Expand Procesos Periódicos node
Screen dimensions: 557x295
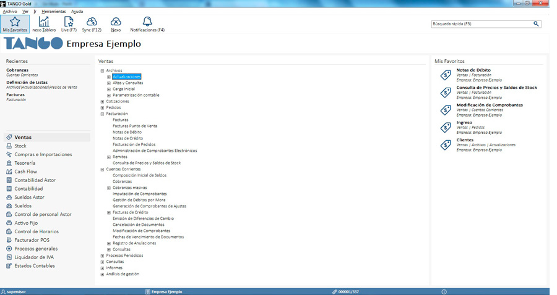[x=102, y=256]
